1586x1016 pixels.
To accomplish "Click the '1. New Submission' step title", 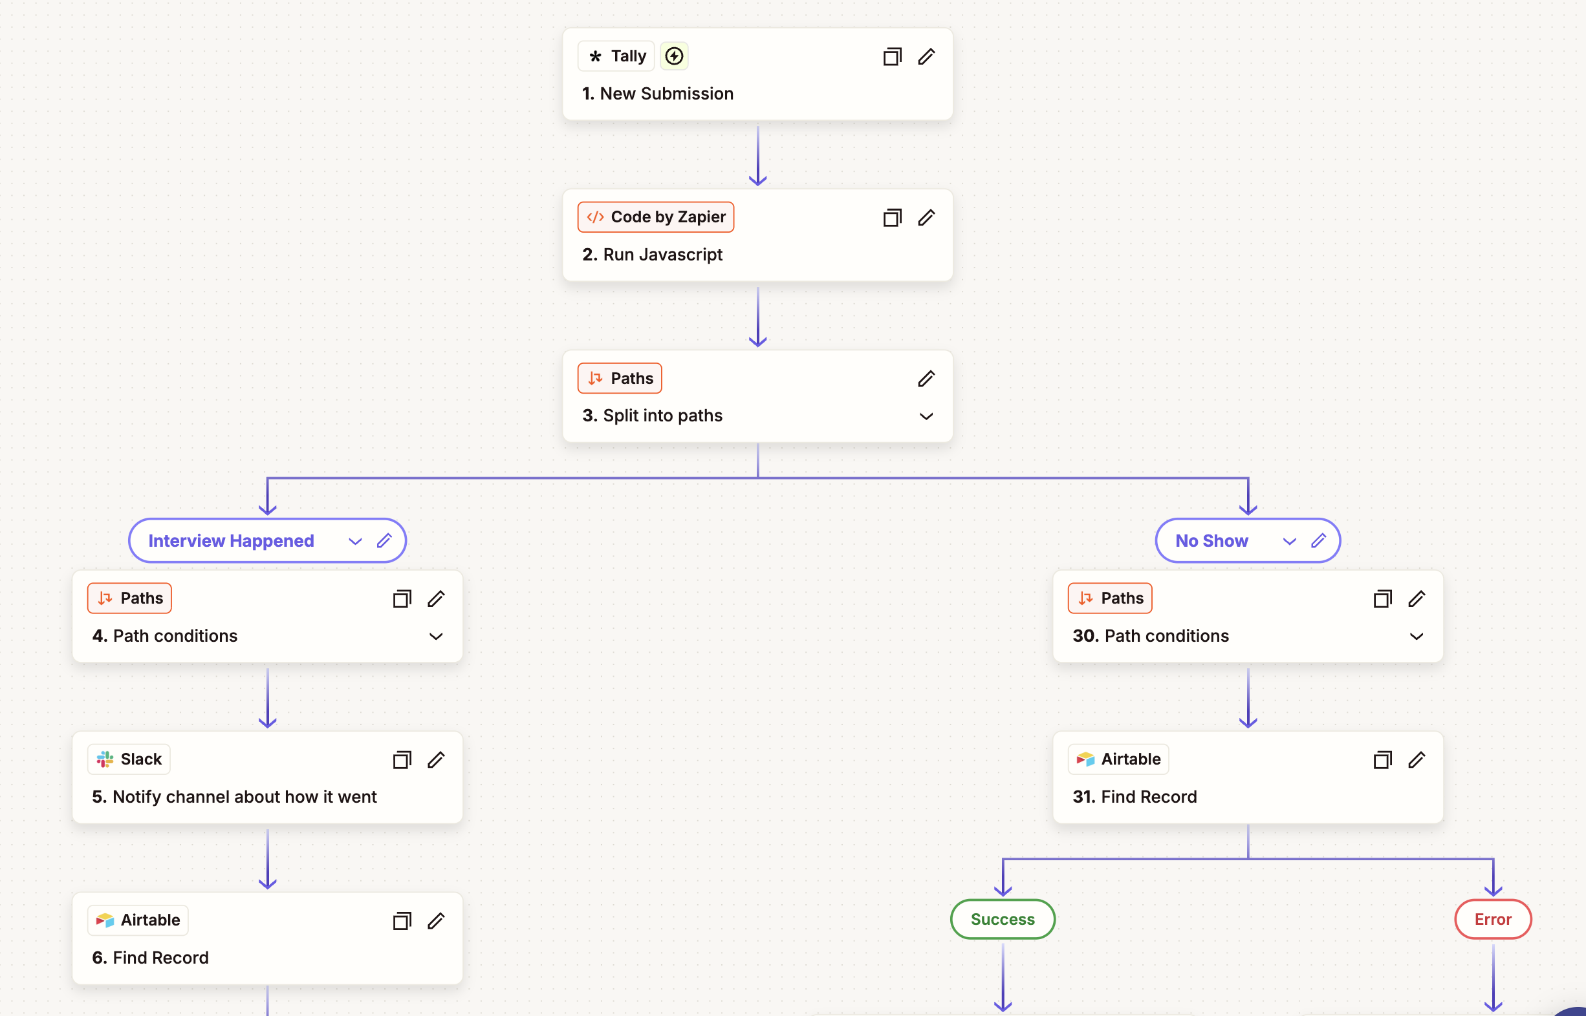I will 658,94.
